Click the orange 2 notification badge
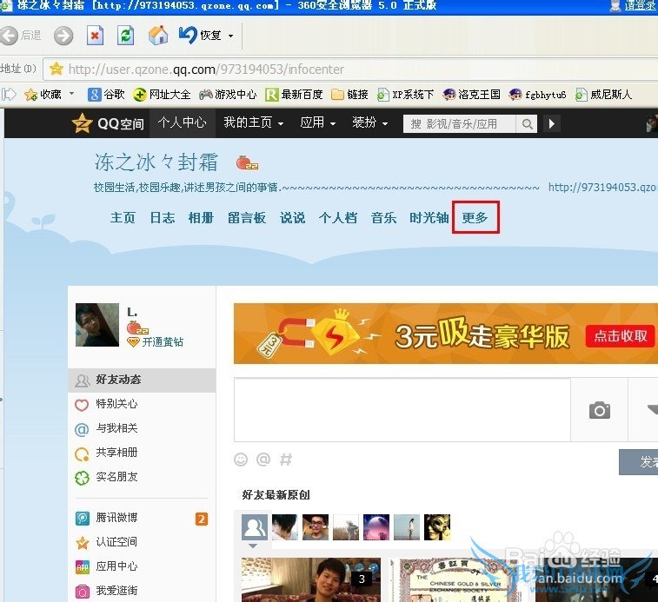The width and height of the screenshot is (658, 602). pyautogui.click(x=202, y=519)
